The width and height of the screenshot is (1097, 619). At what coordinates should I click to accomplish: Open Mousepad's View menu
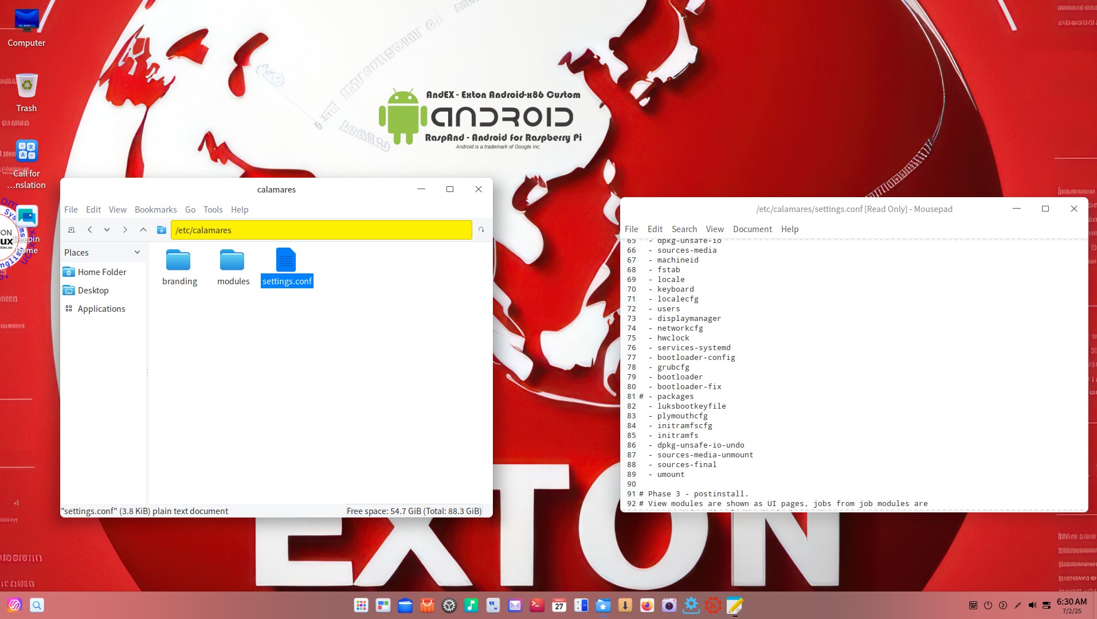coord(715,229)
